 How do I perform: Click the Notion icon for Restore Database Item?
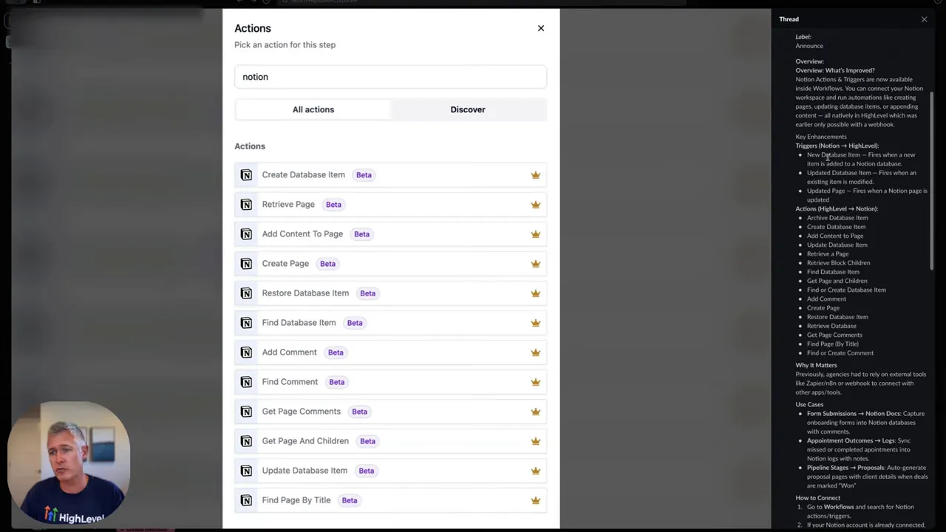tap(246, 293)
